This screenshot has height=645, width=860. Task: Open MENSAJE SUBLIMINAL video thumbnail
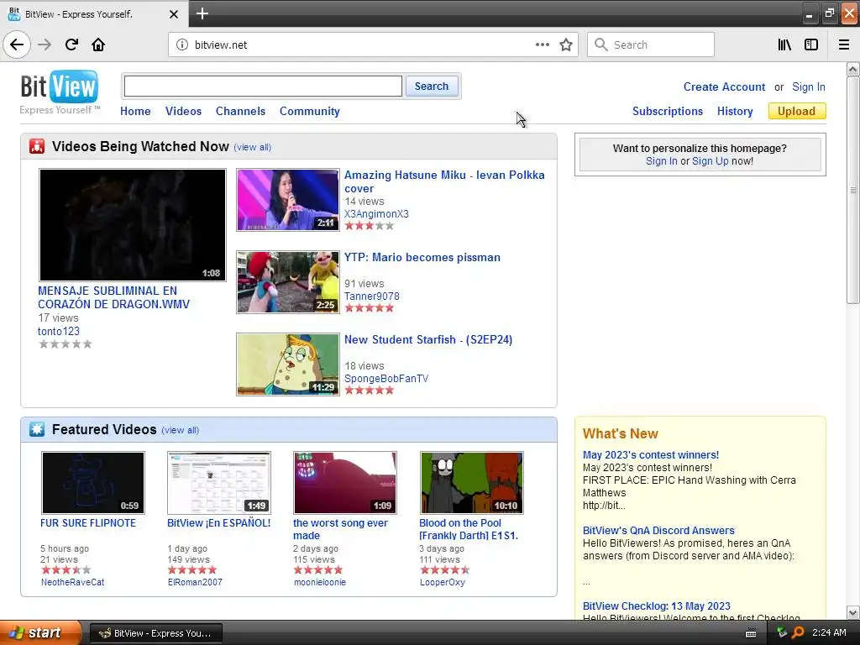click(x=132, y=225)
